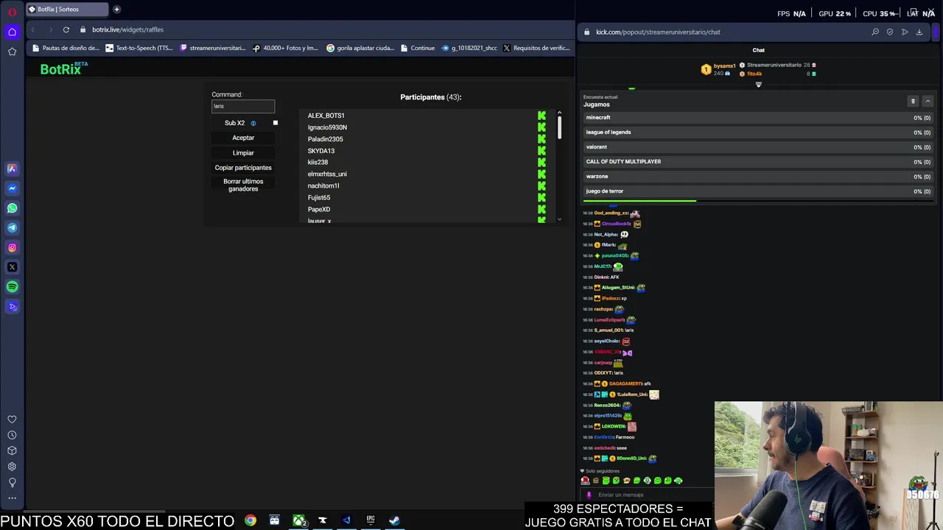This screenshot has height=530, width=943.
Task: Click the Command input field
Action: pos(243,106)
